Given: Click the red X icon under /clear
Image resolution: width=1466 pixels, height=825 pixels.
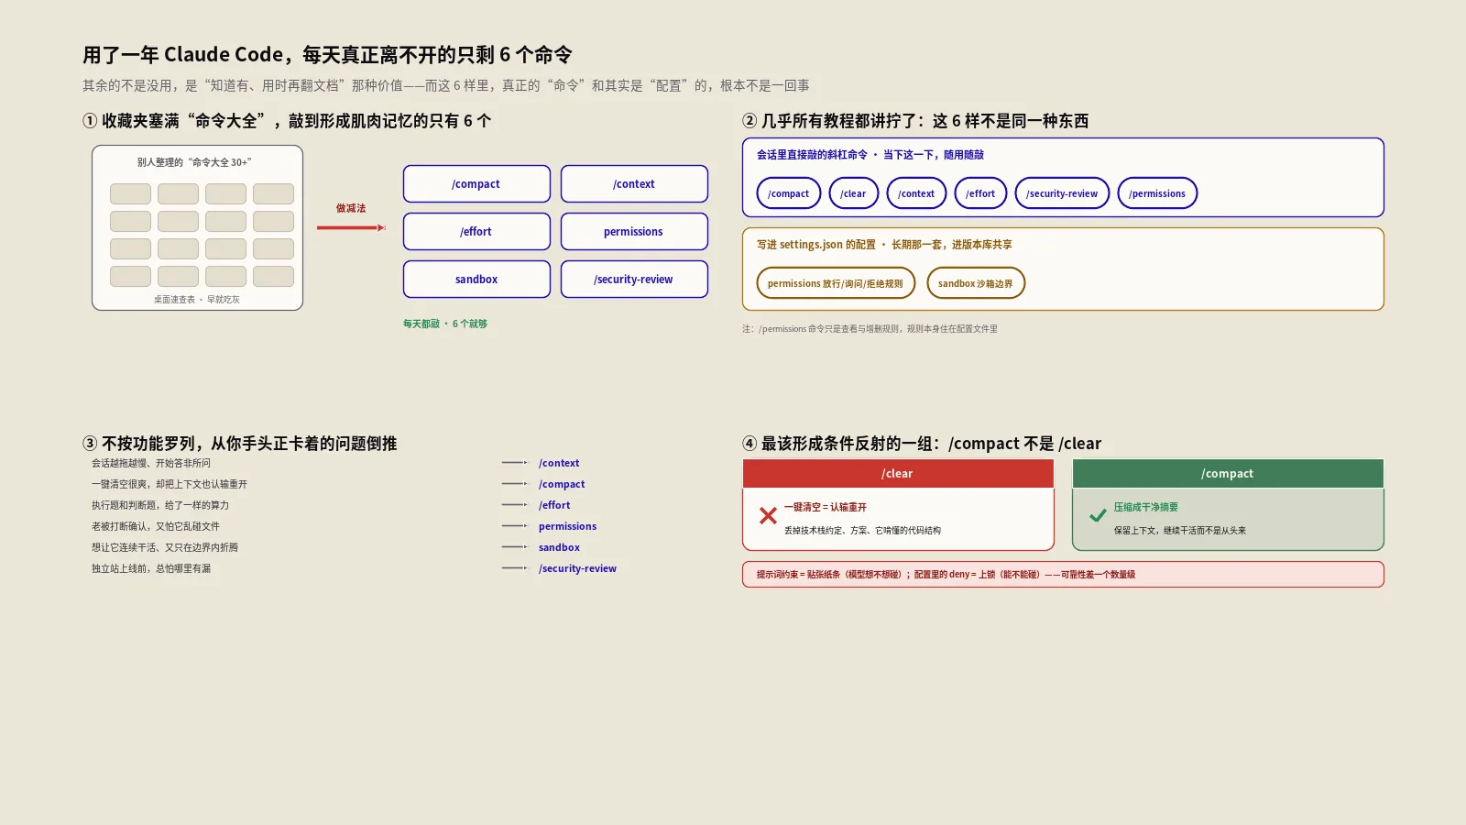Looking at the screenshot, I should click(768, 516).
